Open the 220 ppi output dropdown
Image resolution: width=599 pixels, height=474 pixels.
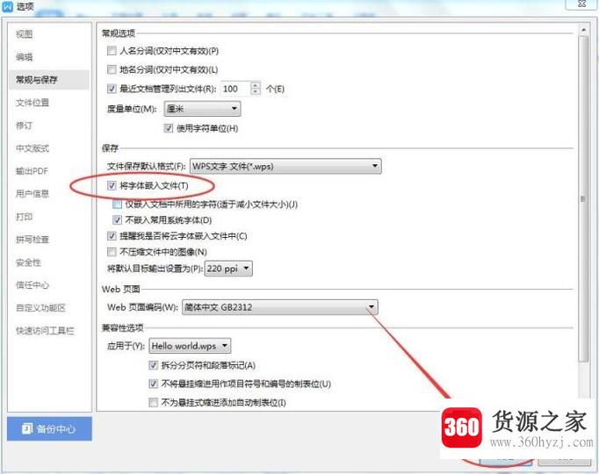pos(228,269)
